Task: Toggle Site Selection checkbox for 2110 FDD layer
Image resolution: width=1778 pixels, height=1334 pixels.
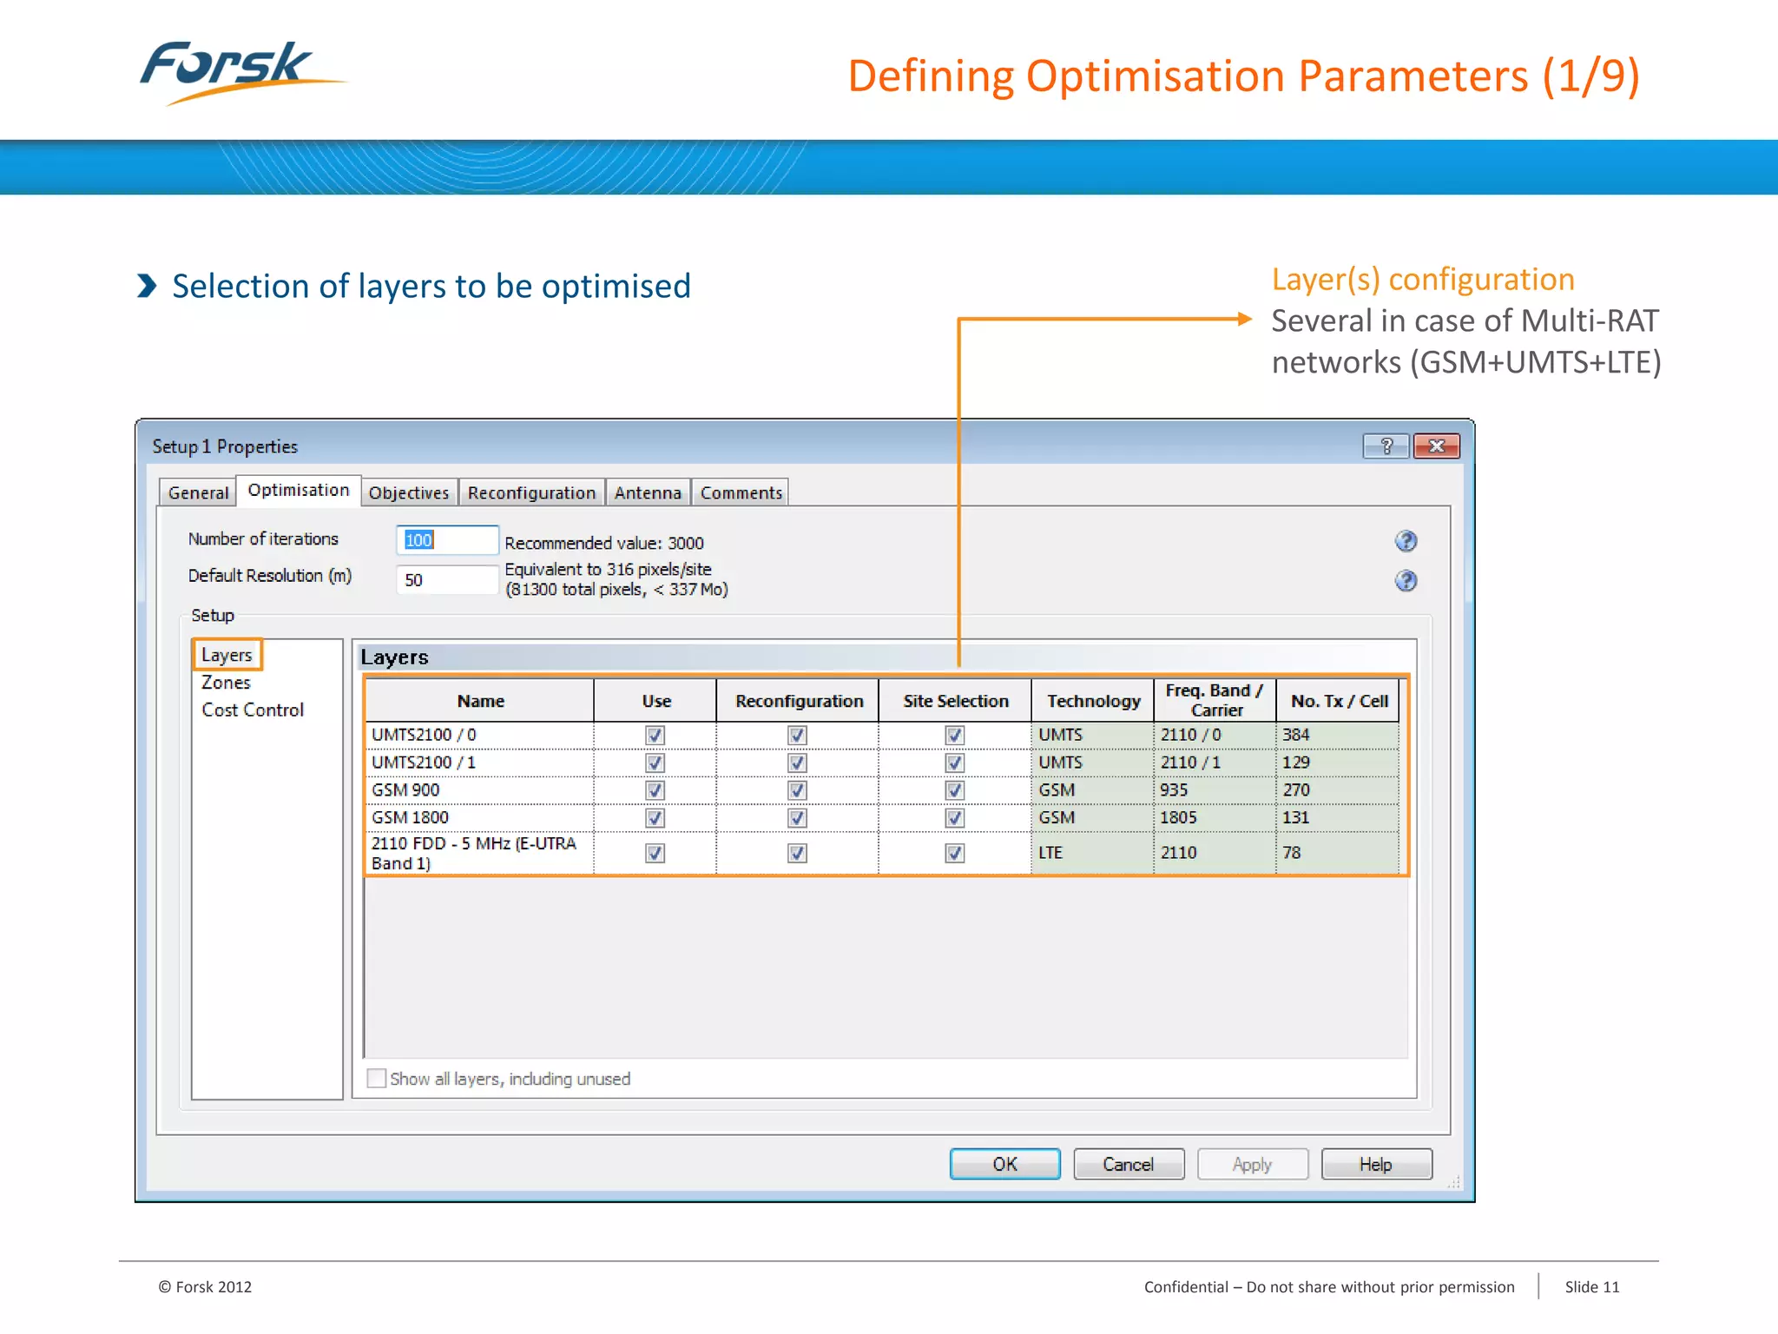Action: pyautogui.click(x=954, y=853)
